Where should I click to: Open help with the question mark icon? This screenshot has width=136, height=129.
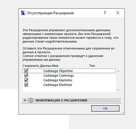[105, 13]
